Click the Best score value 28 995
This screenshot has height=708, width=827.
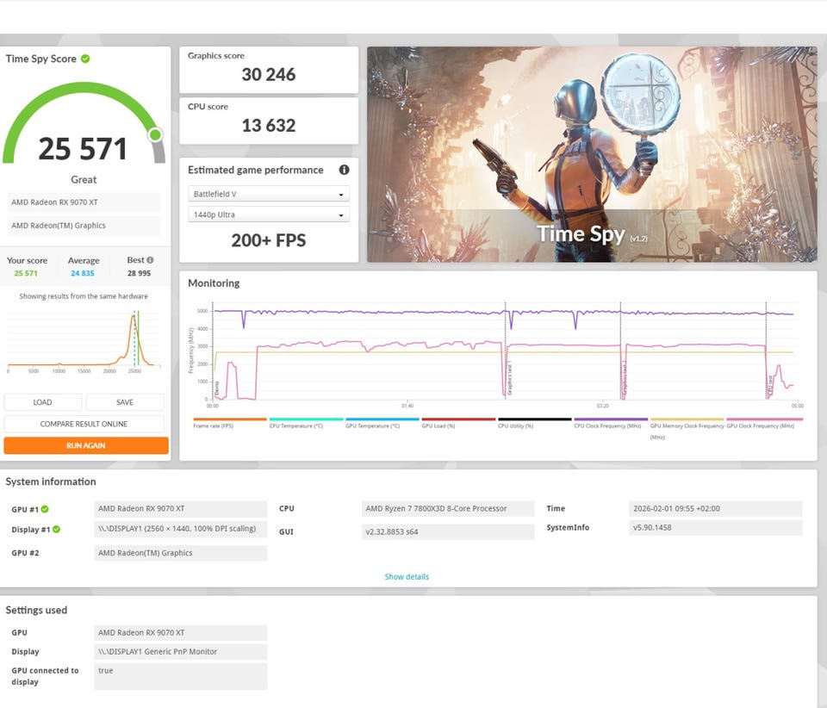click(139, 273)
